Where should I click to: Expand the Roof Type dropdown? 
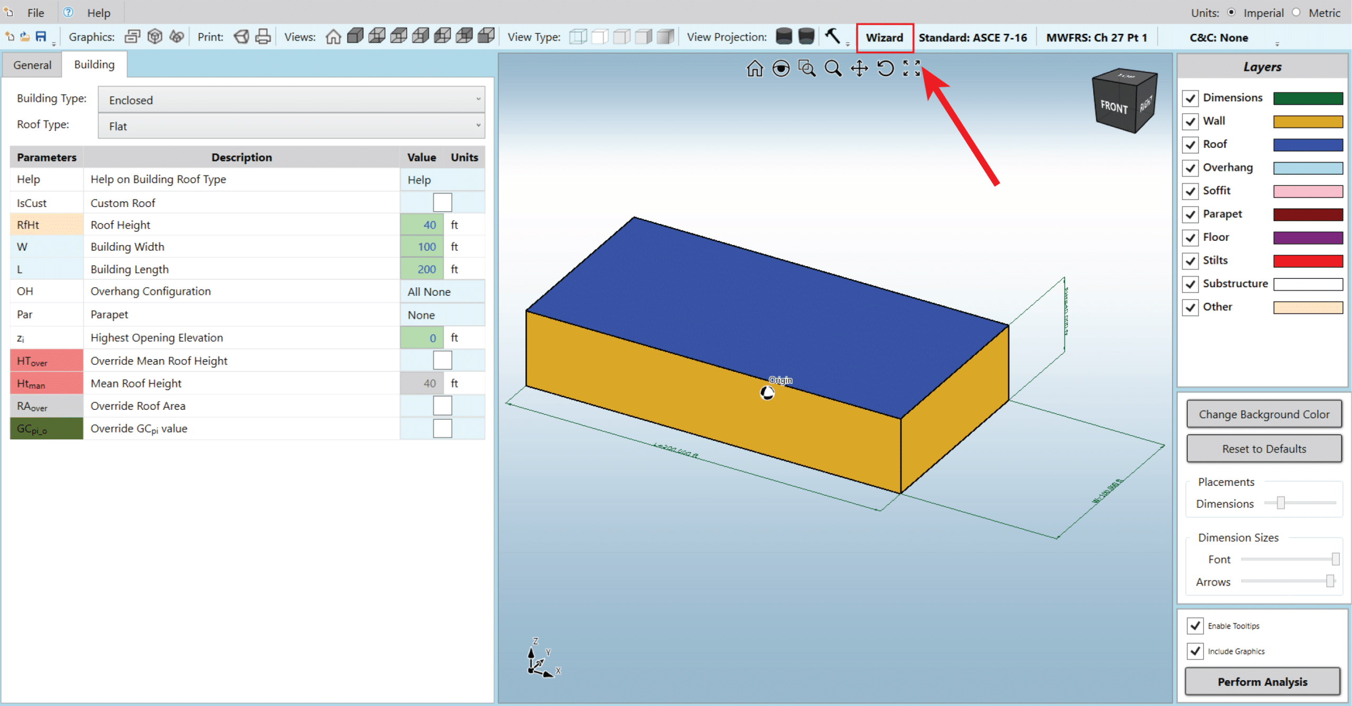click(291, 126)
